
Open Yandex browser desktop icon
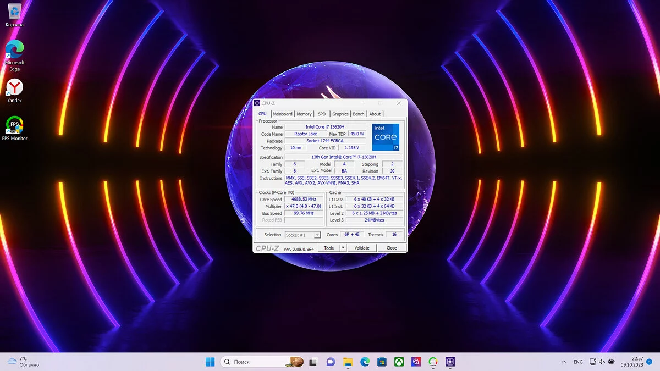click(14, 87)
